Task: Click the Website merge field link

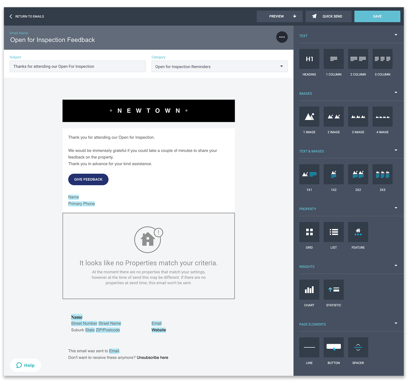Action: pos(159,330)
